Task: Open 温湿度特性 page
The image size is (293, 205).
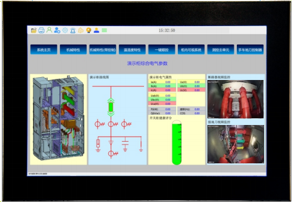Action: tap(132, 49)
